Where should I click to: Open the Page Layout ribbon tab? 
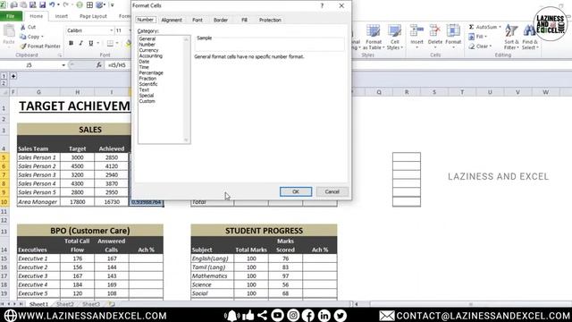[93, 16]
